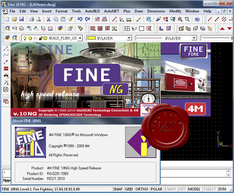Open help with the blue question mark icon
This screenshot has width=234, height=193.
[x=197, y=19]
